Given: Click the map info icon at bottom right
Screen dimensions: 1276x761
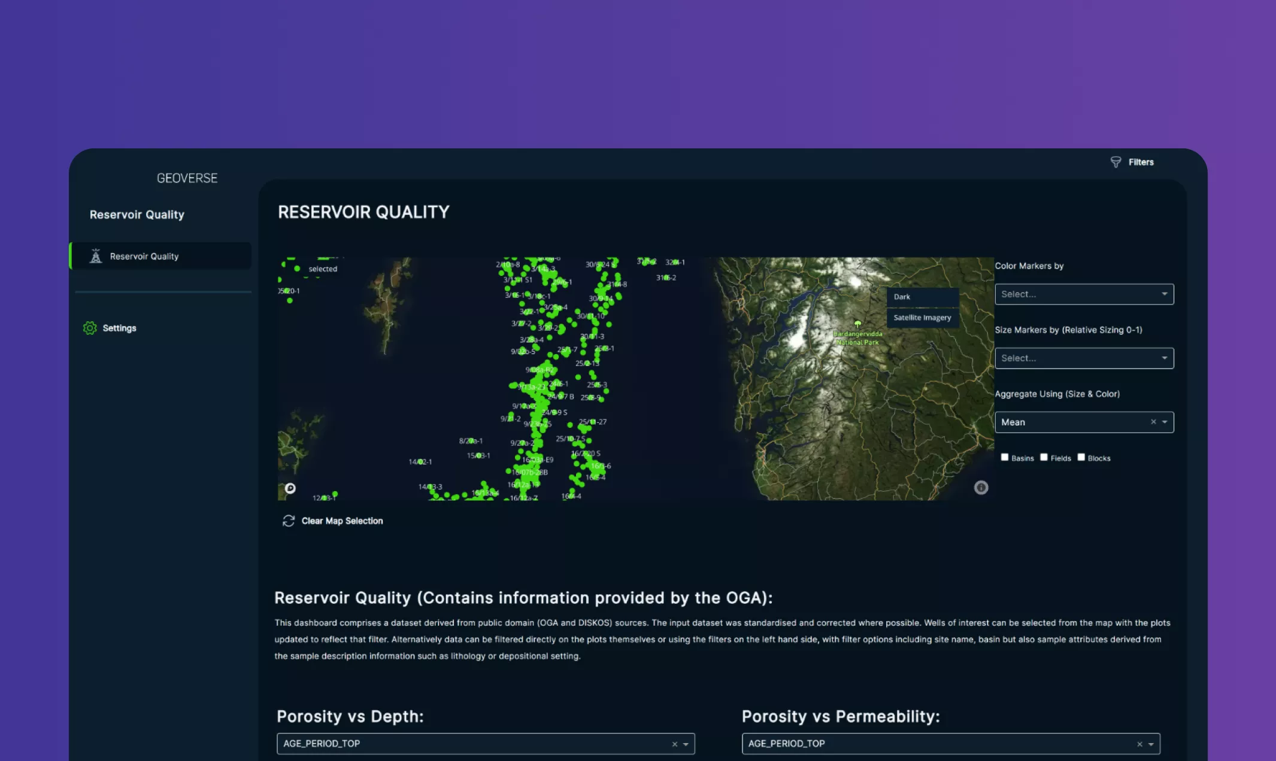Looking at the screenshot, I should 981,488.
